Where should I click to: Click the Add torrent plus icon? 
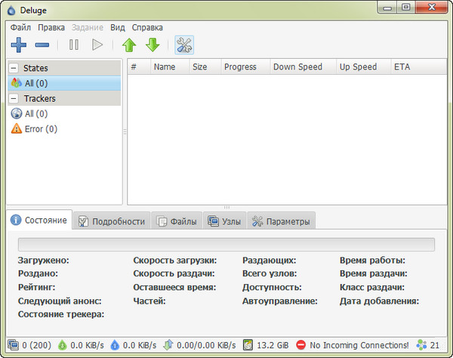tap(19, 45)
